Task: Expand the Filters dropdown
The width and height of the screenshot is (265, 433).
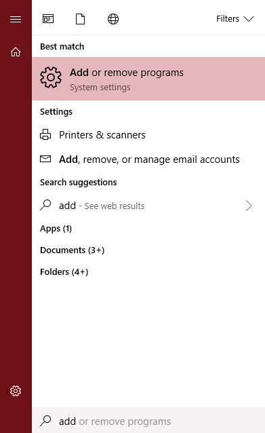Action: pyautogui.click(x=235, y=19)
